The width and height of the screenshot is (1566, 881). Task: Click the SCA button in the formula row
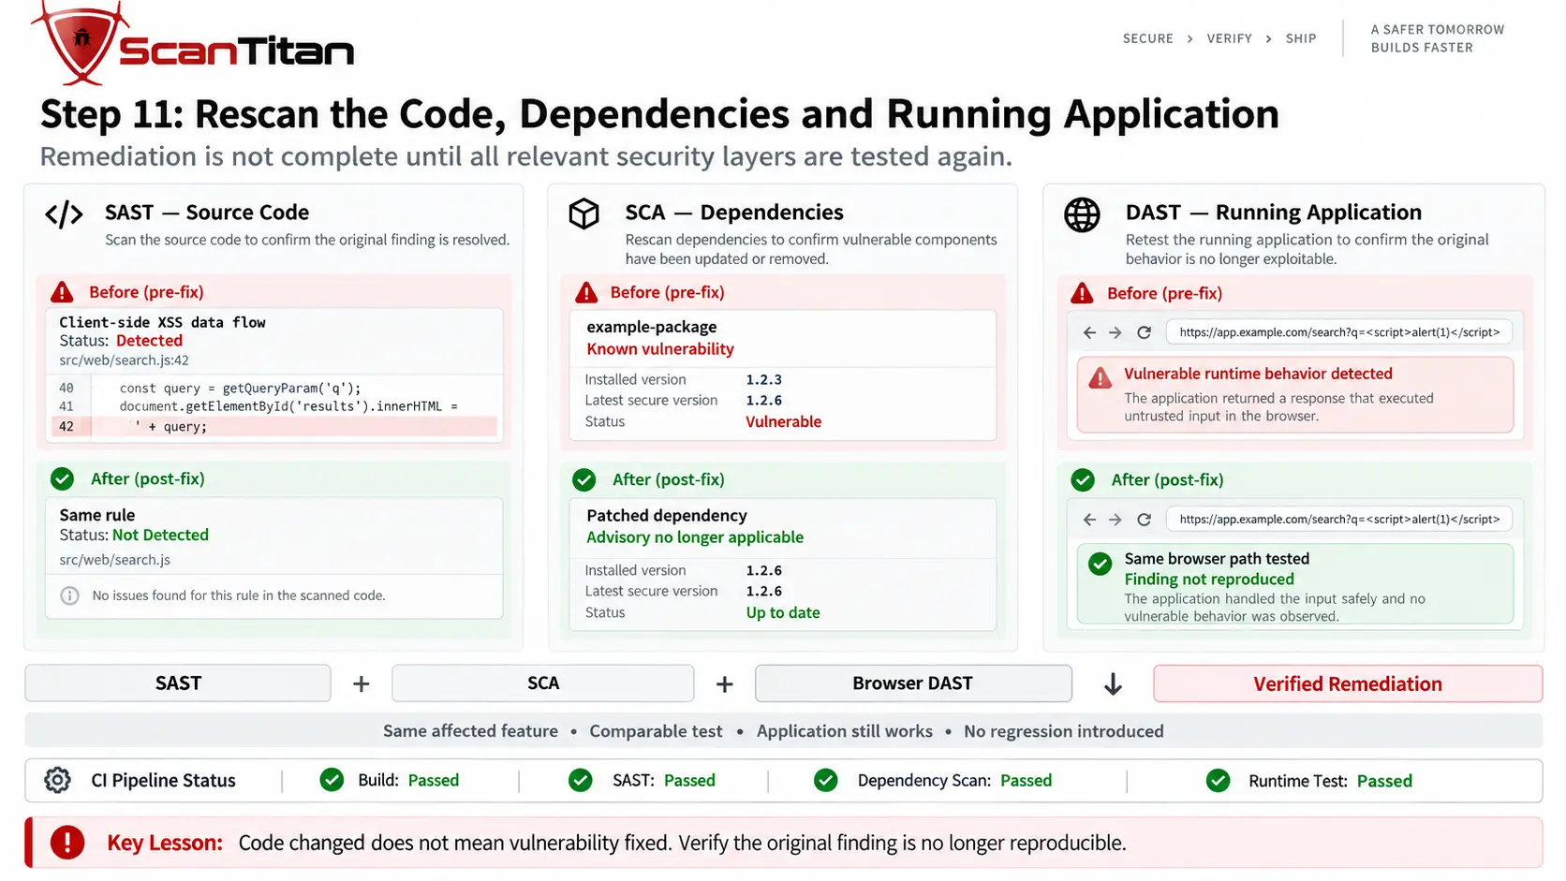[543, 683]
